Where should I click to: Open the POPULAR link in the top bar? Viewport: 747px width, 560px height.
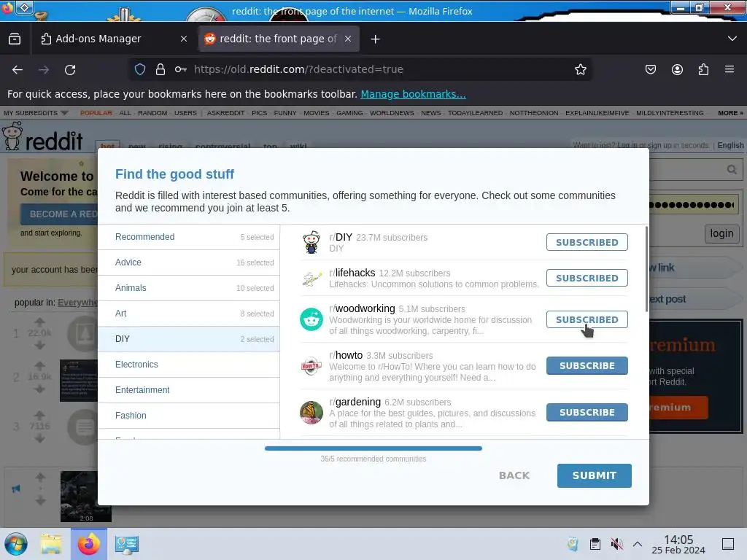point(96,113)
